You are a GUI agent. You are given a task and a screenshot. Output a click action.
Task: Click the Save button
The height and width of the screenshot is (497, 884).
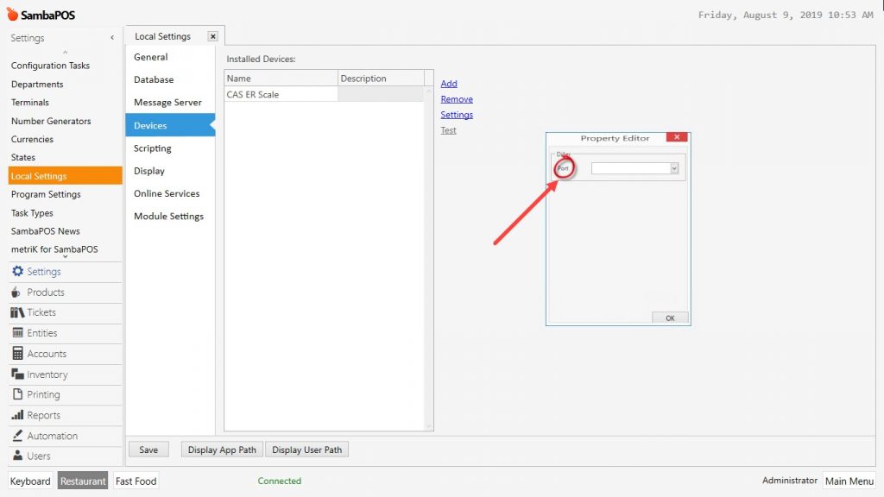(x=148, y=450)
